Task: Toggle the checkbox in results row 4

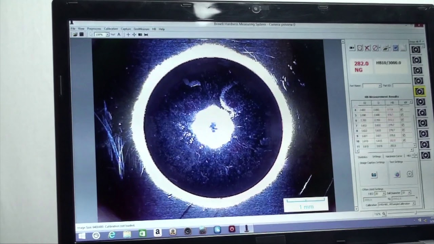Action: point(401,109)
